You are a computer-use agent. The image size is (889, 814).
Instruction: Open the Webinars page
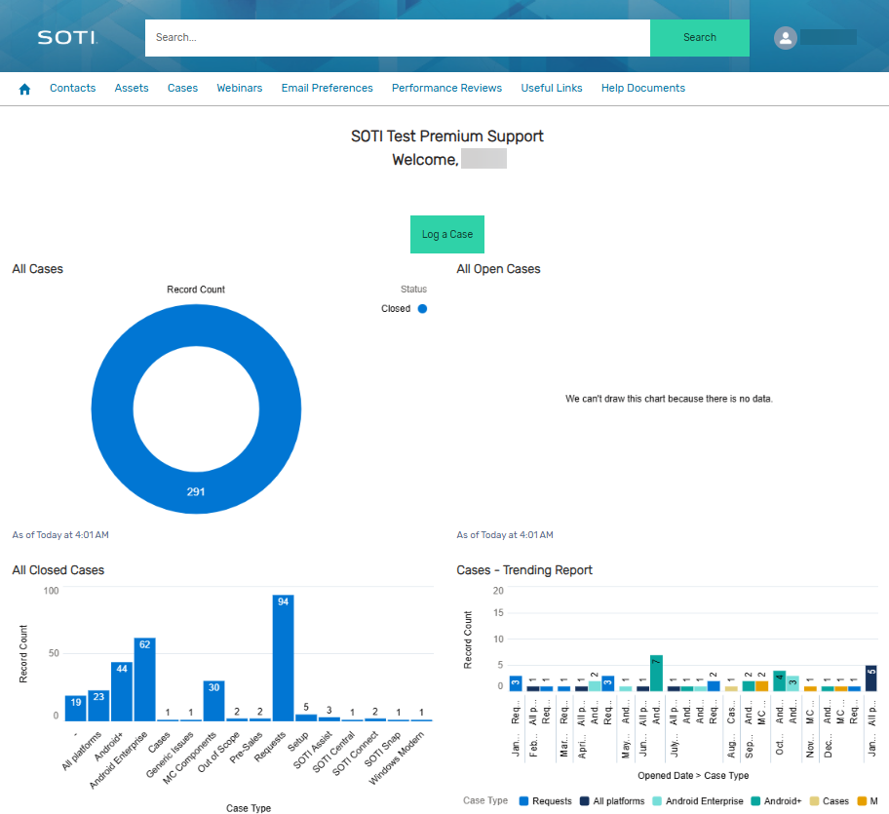tap(239, 88)
